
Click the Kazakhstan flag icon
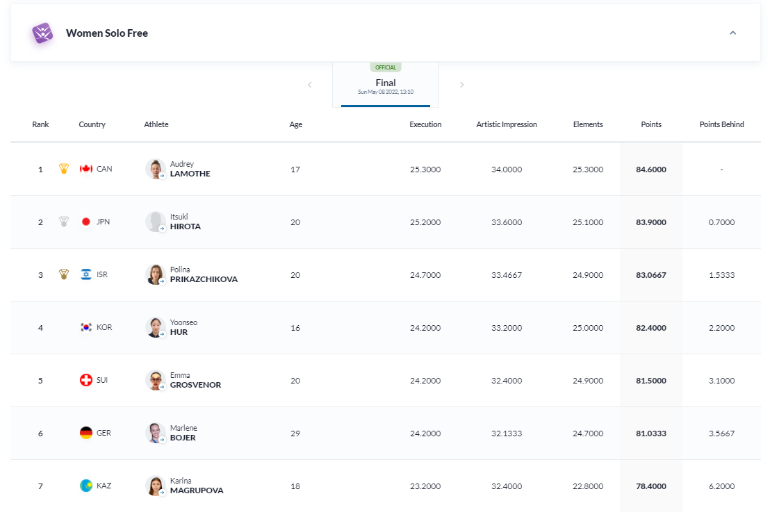[86, 486]
